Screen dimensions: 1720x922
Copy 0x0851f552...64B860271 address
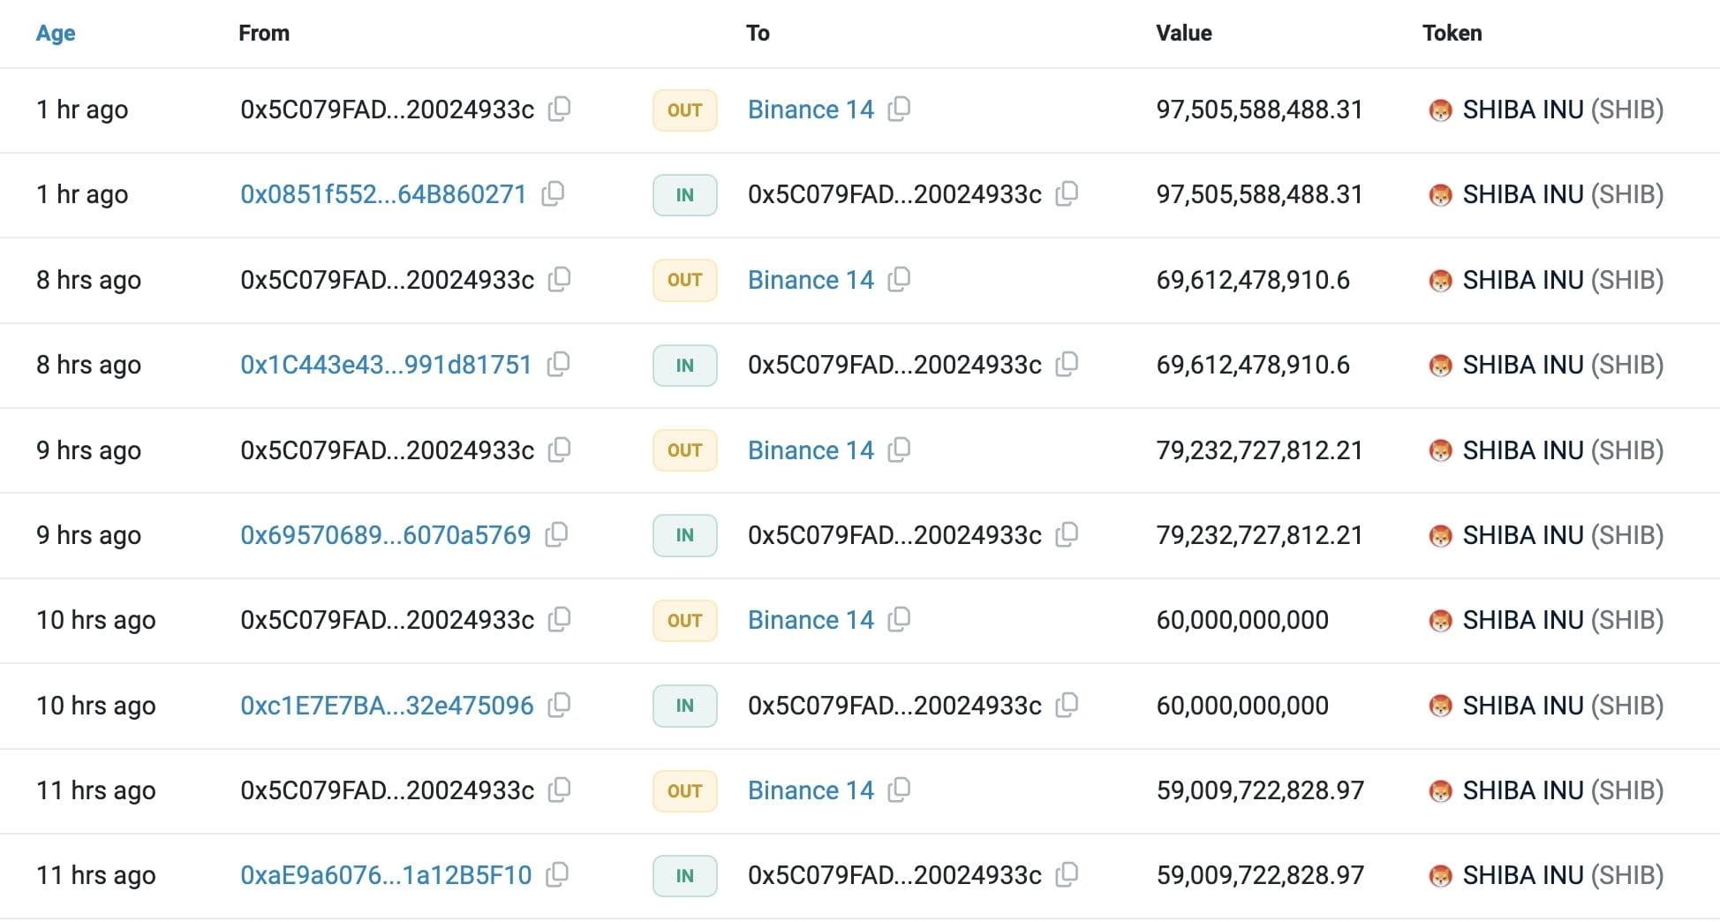pyautogui.click(x=553, y=194)
